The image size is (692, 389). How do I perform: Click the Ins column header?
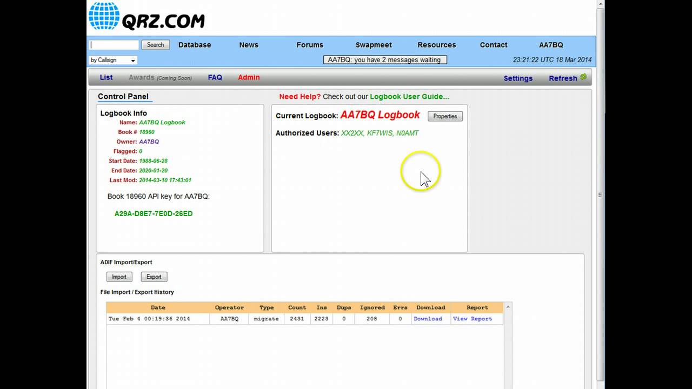pos(322,307)
